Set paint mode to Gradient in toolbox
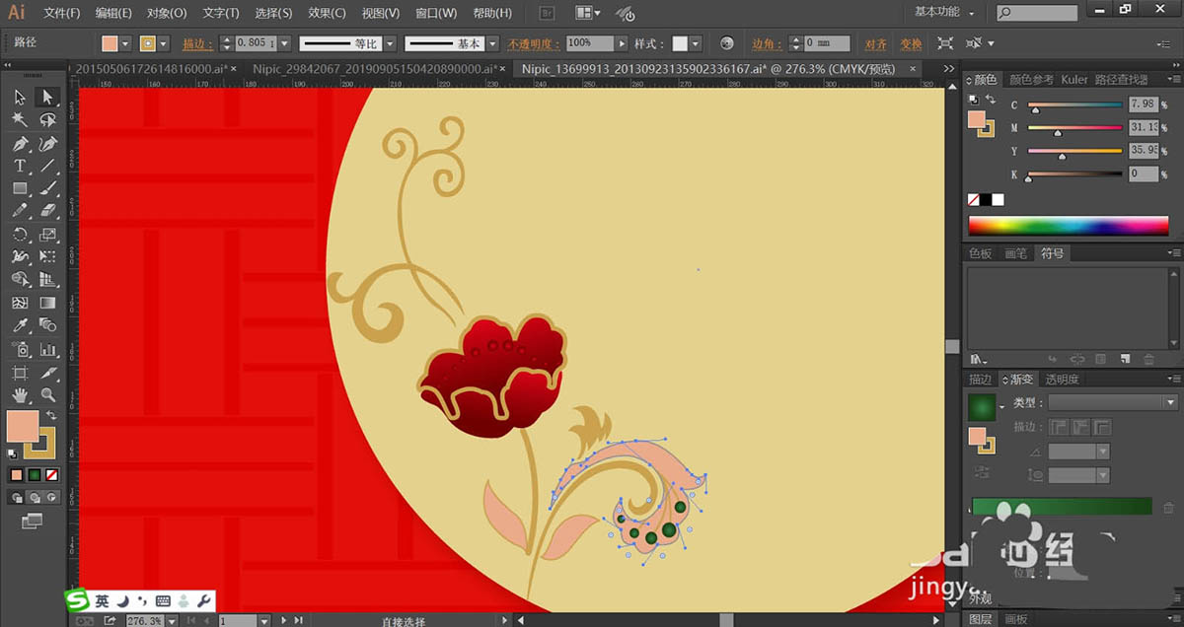This screenshot has height=627, width=1184. [x=34, y=474]
